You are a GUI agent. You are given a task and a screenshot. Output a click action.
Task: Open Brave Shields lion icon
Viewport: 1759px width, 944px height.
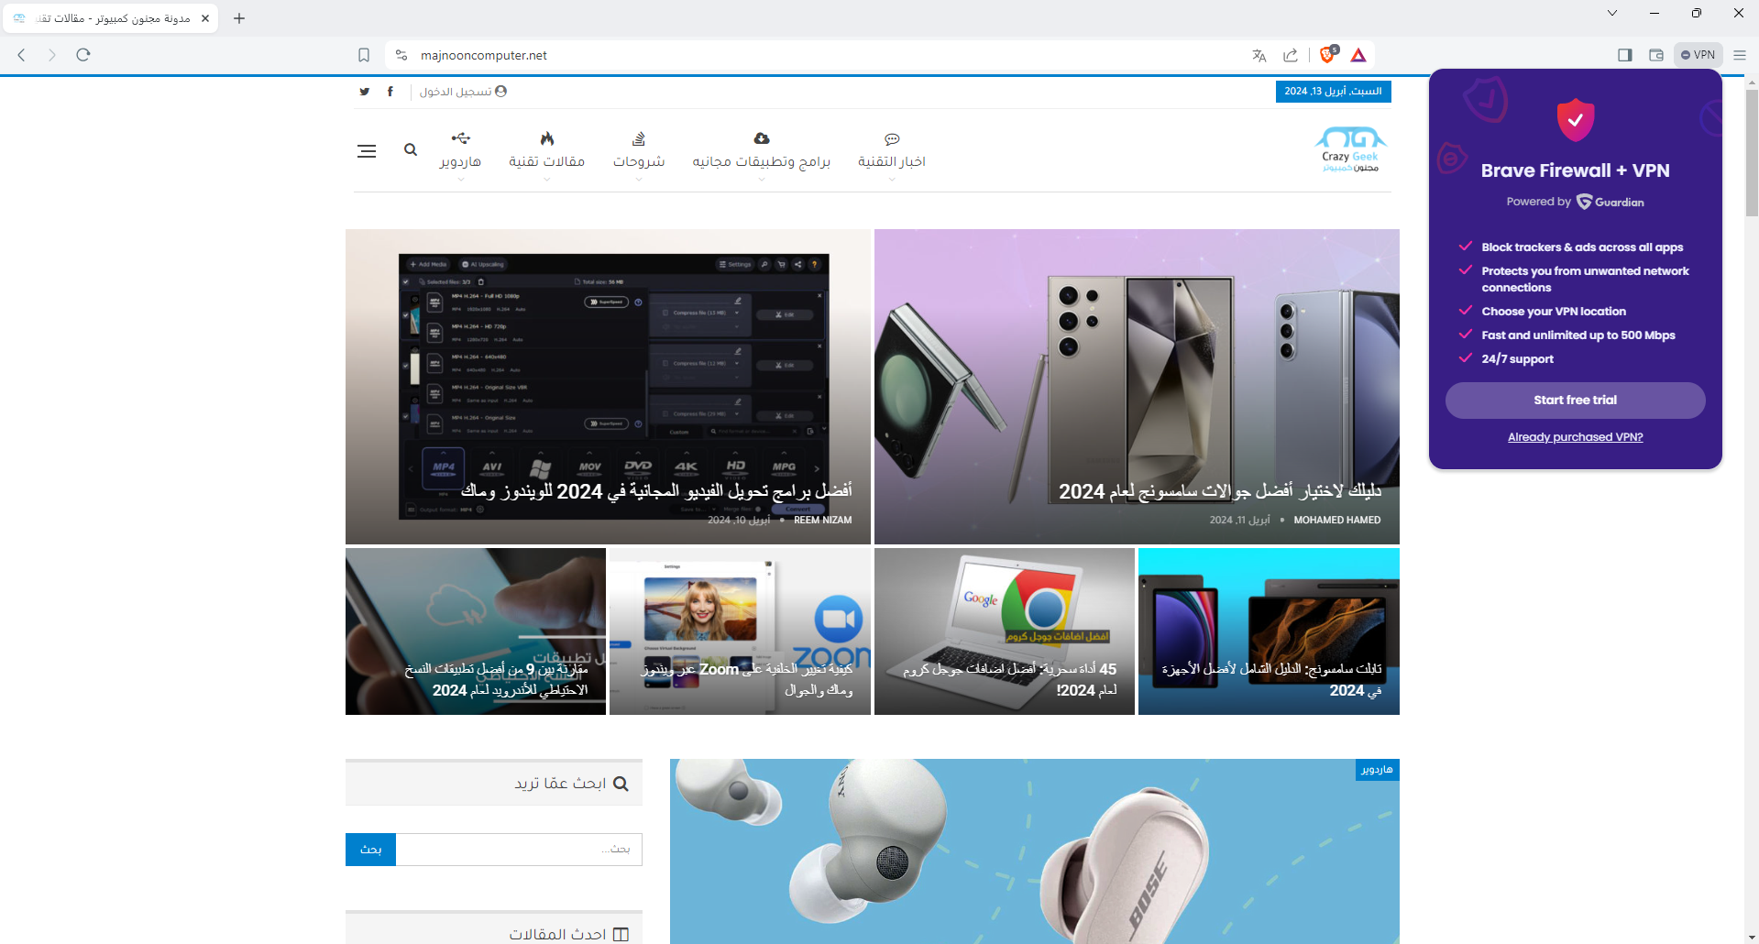pos(1327,55)
